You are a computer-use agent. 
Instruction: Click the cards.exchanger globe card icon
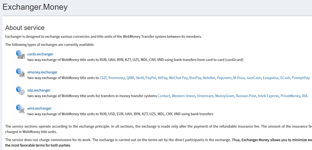click(x=20, y=54)
